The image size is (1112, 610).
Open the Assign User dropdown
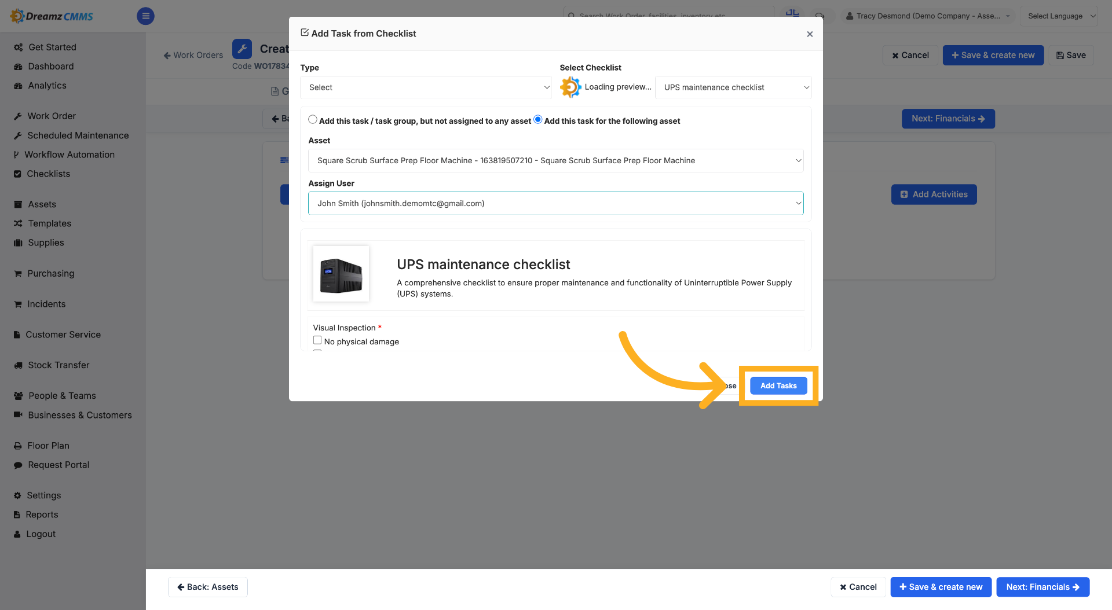click(556, 203)
